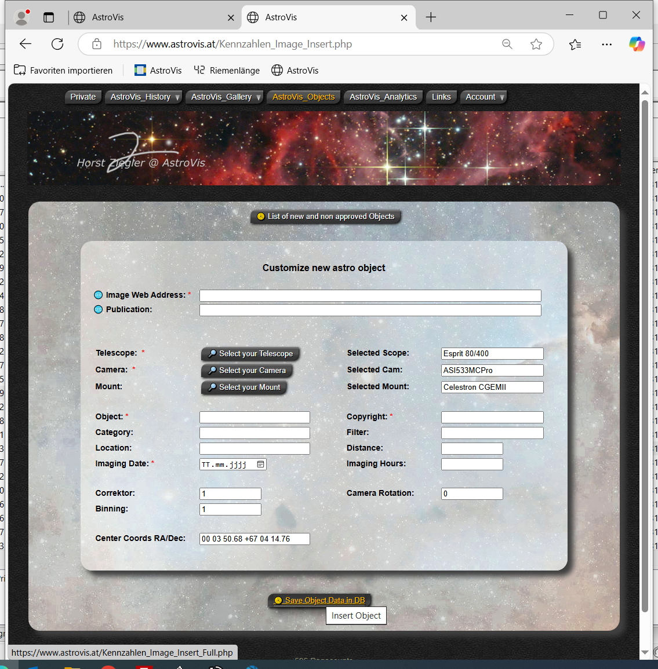This screenshot has width=658, height=669.
Task: Add this page to favorites
Action: [x=536, y=44]
